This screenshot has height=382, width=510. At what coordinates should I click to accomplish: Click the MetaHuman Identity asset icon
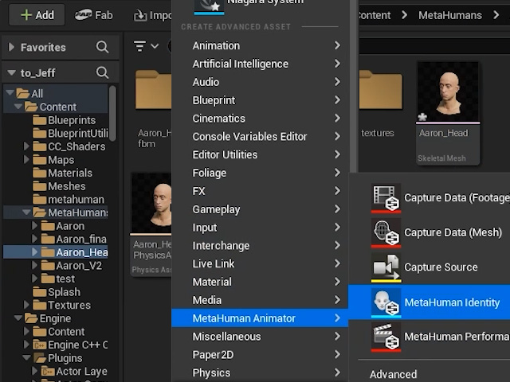tap(386, 302)
